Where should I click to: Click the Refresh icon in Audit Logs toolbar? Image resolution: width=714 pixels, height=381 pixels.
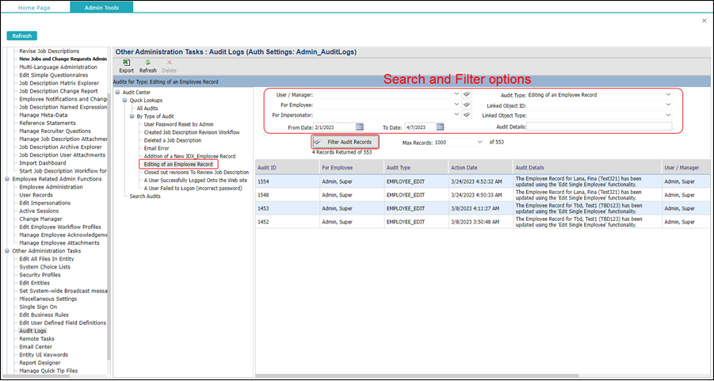(147, 63)
